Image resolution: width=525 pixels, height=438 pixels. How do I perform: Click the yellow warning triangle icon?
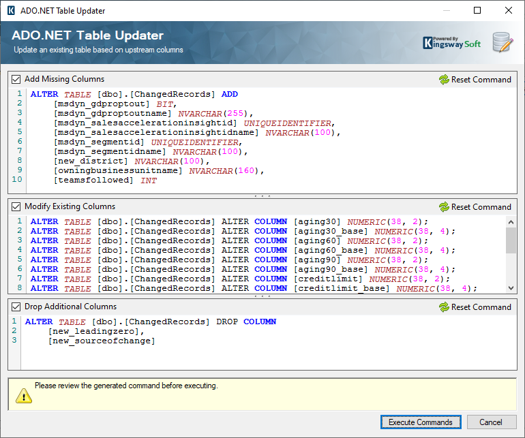tap(24, 396)
